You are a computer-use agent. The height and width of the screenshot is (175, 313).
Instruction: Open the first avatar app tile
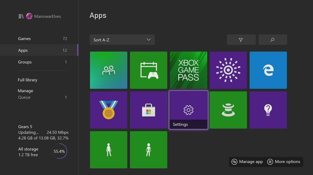pyautogui.click(x=109, y=150)
